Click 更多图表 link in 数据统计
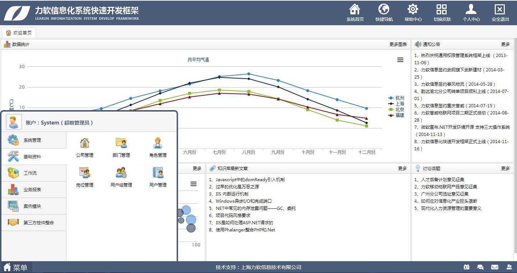Viewport: 517px width, 273px height. [x=398, y=44]
